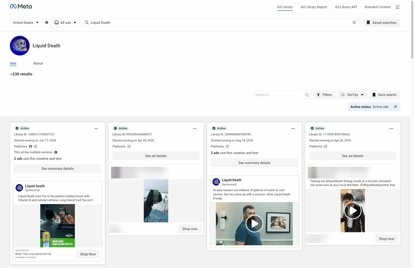
Task: See summary details for ad 2054840681894781
Action: 254,163
